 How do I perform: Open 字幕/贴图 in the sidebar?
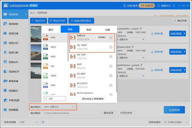click(x=15, y=100)
